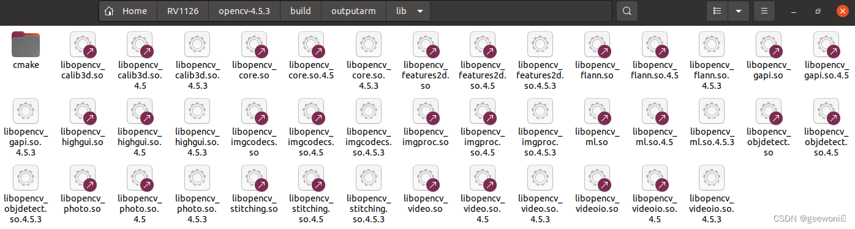Select libopencv_video.so file icon
The width and height of the screenshot is (855, 229).
[x=426, y=178]
